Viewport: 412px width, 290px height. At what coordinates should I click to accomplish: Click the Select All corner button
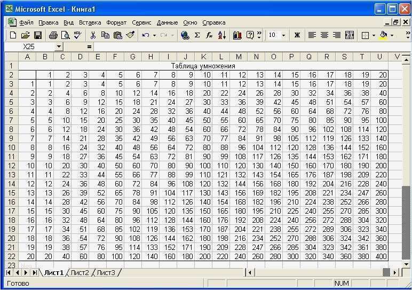(11, 57)
